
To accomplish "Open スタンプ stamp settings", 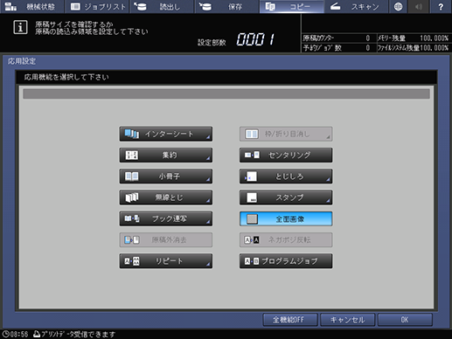I will coord(286,197).
